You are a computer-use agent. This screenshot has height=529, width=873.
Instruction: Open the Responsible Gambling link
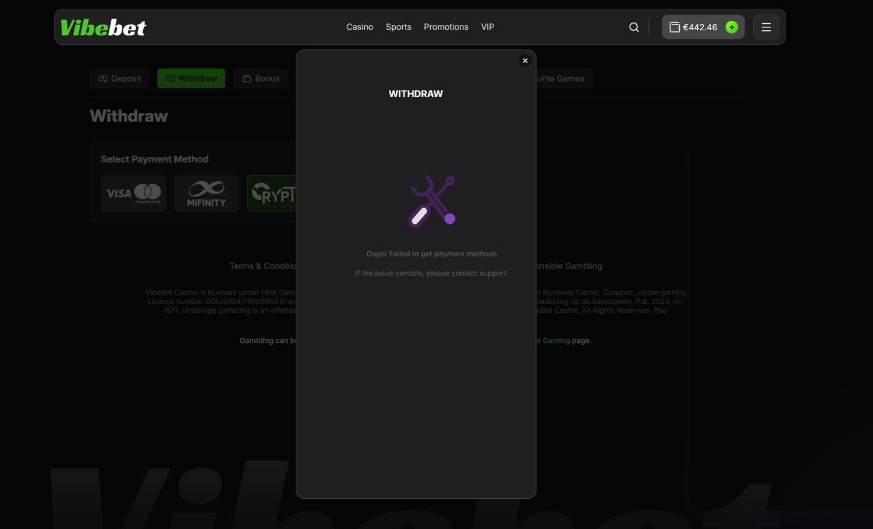[x=569, y=266]
